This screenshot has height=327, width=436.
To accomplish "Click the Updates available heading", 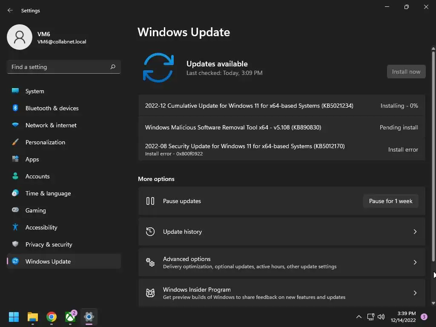I will (217, 64).
